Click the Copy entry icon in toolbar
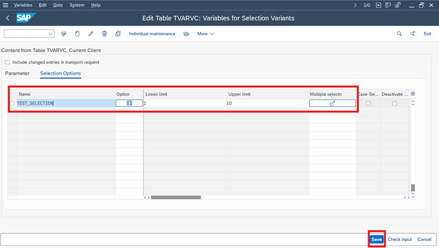 click(118, 34)
